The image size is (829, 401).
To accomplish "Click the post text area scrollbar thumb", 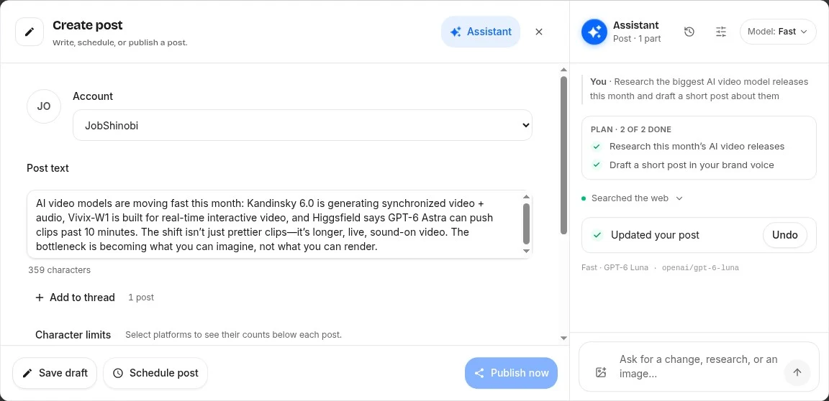I will pyautogui.click(x=526, y=223).
